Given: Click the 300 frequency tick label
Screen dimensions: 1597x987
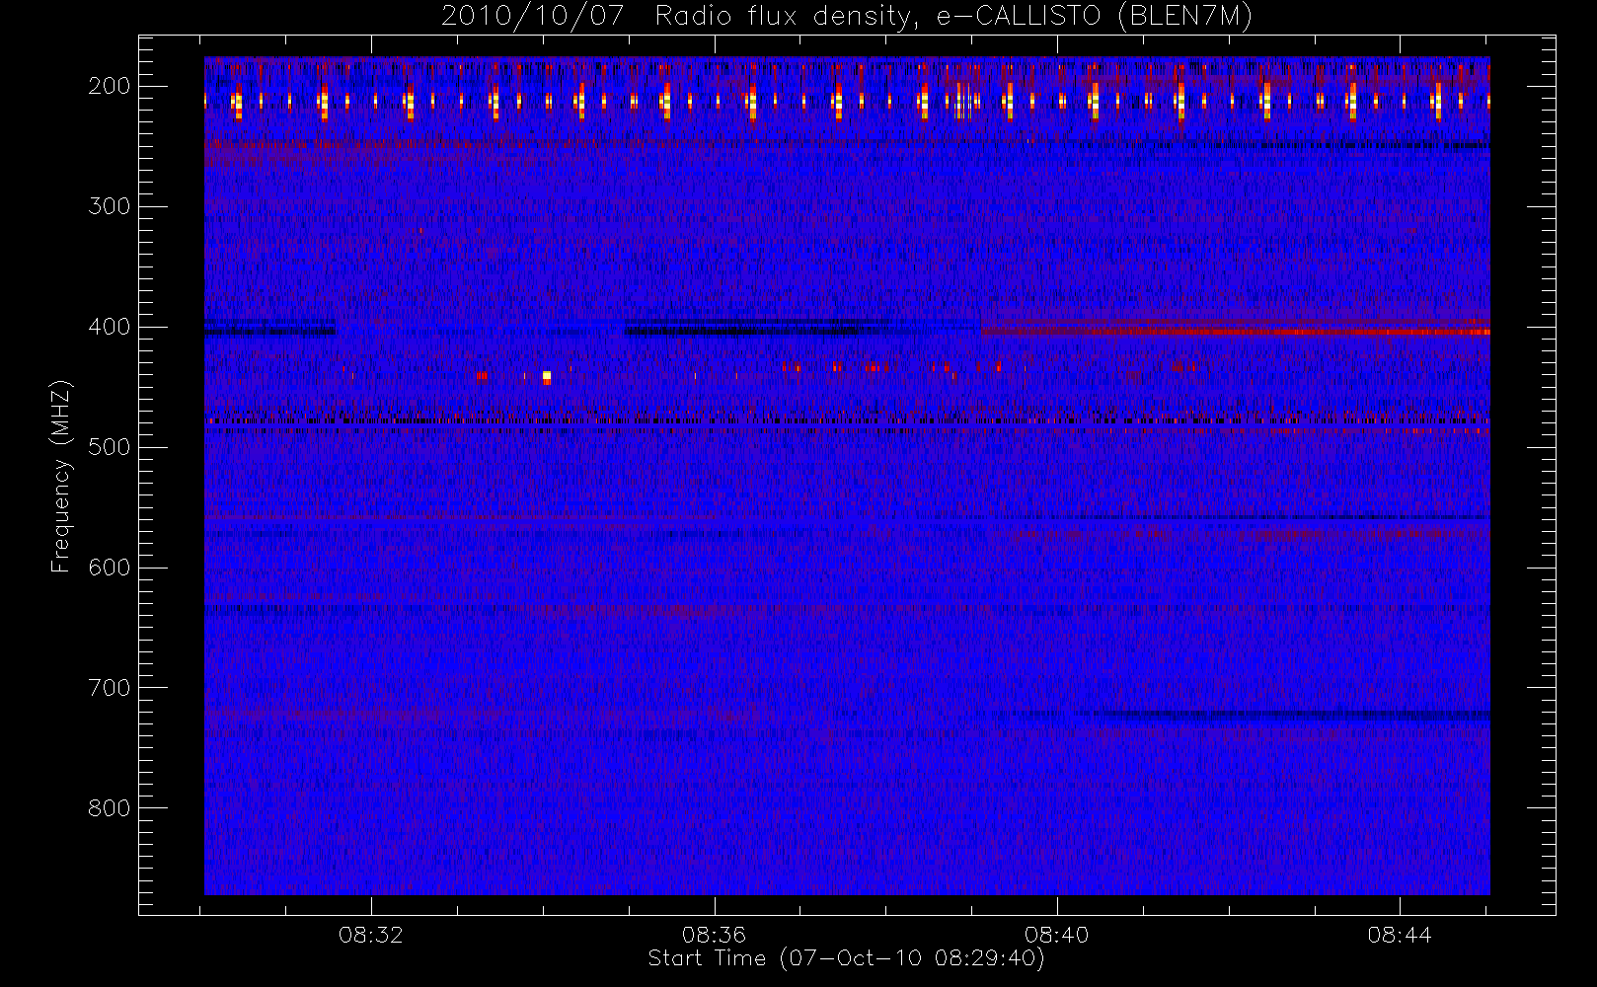Looking at the screenshot, I should pyautogui.click(x=110, y=206).
